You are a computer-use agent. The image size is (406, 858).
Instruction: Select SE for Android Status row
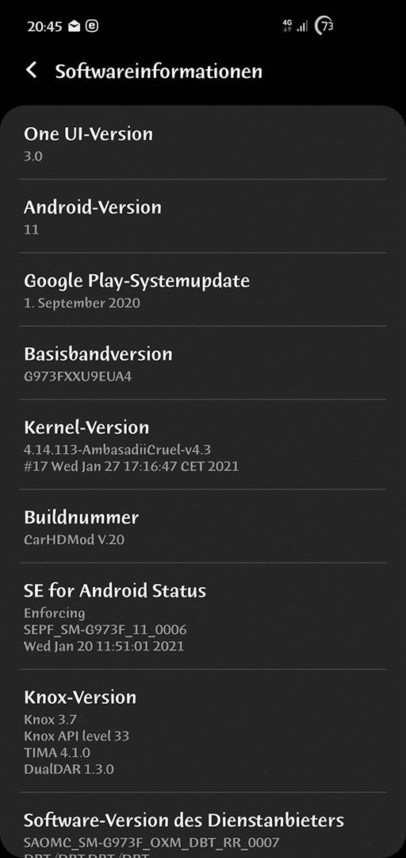pyautogui.click(x=203, y=616)
